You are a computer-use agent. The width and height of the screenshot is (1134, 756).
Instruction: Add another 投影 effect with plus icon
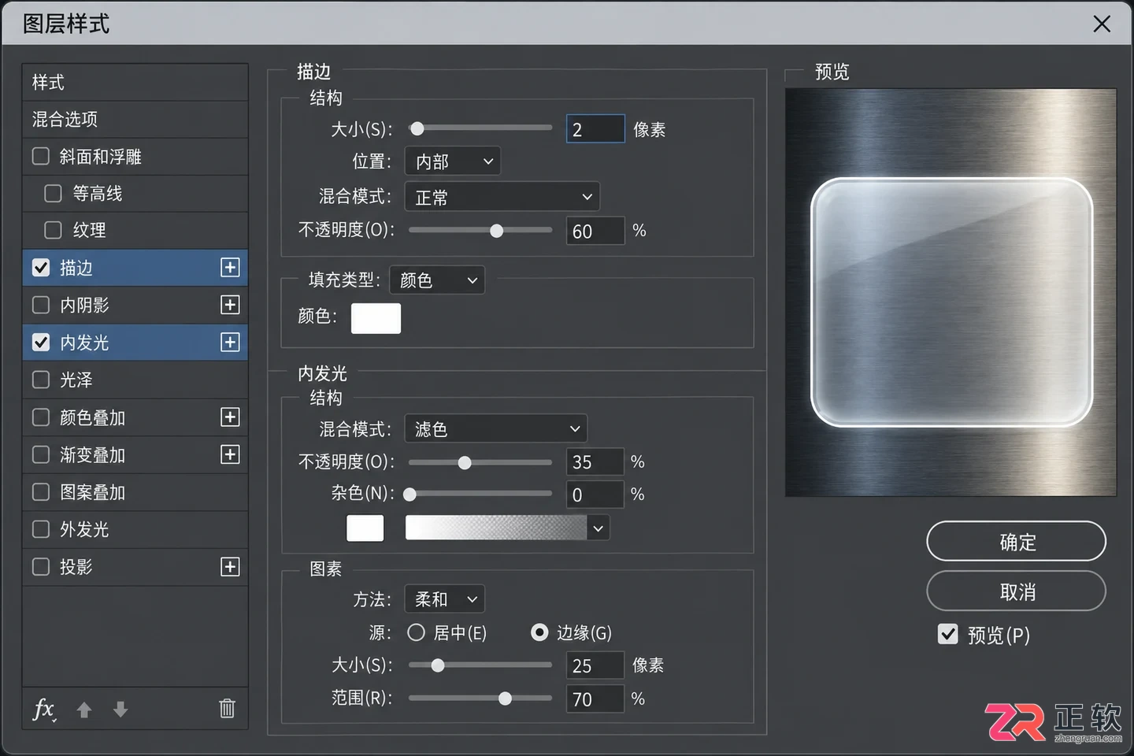[230, 567]
